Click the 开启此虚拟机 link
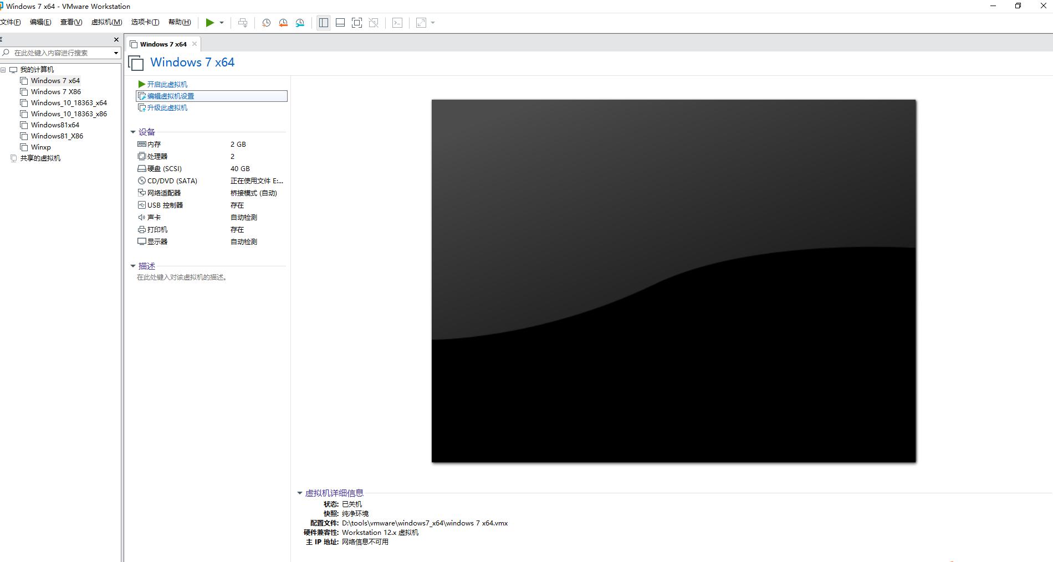 (x=167, y=84)
